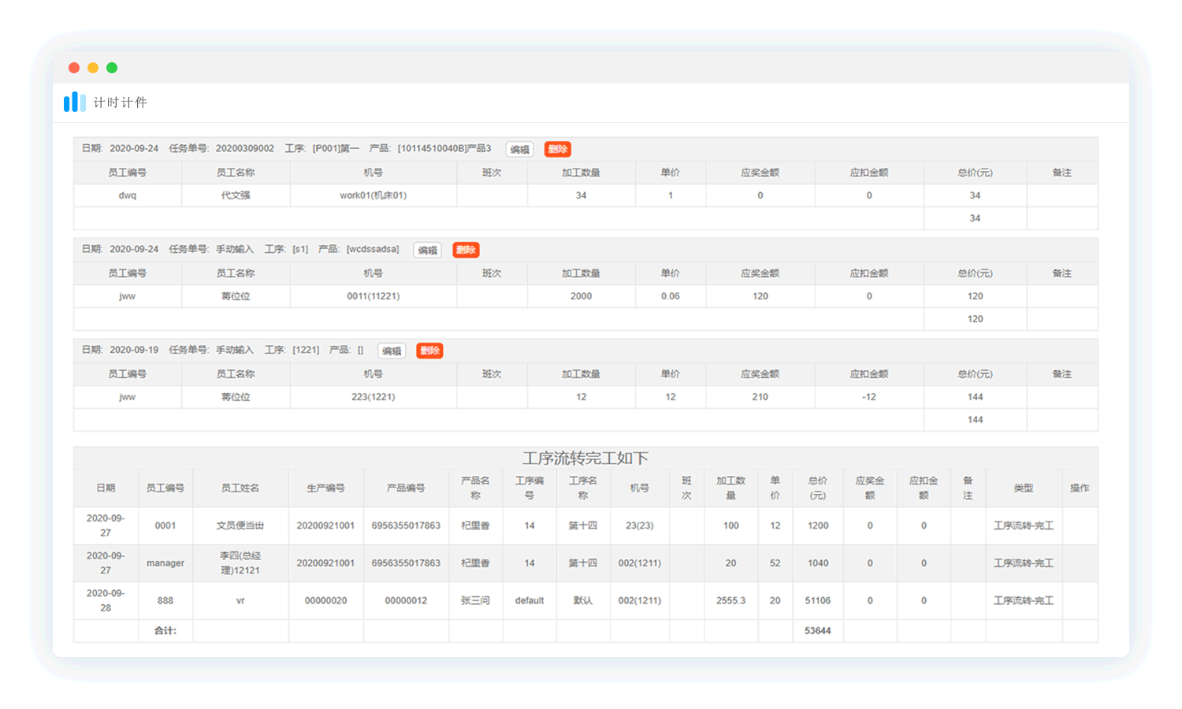Select the 生产编号 column header
The image size is (1182, 709).
[325, 488]
